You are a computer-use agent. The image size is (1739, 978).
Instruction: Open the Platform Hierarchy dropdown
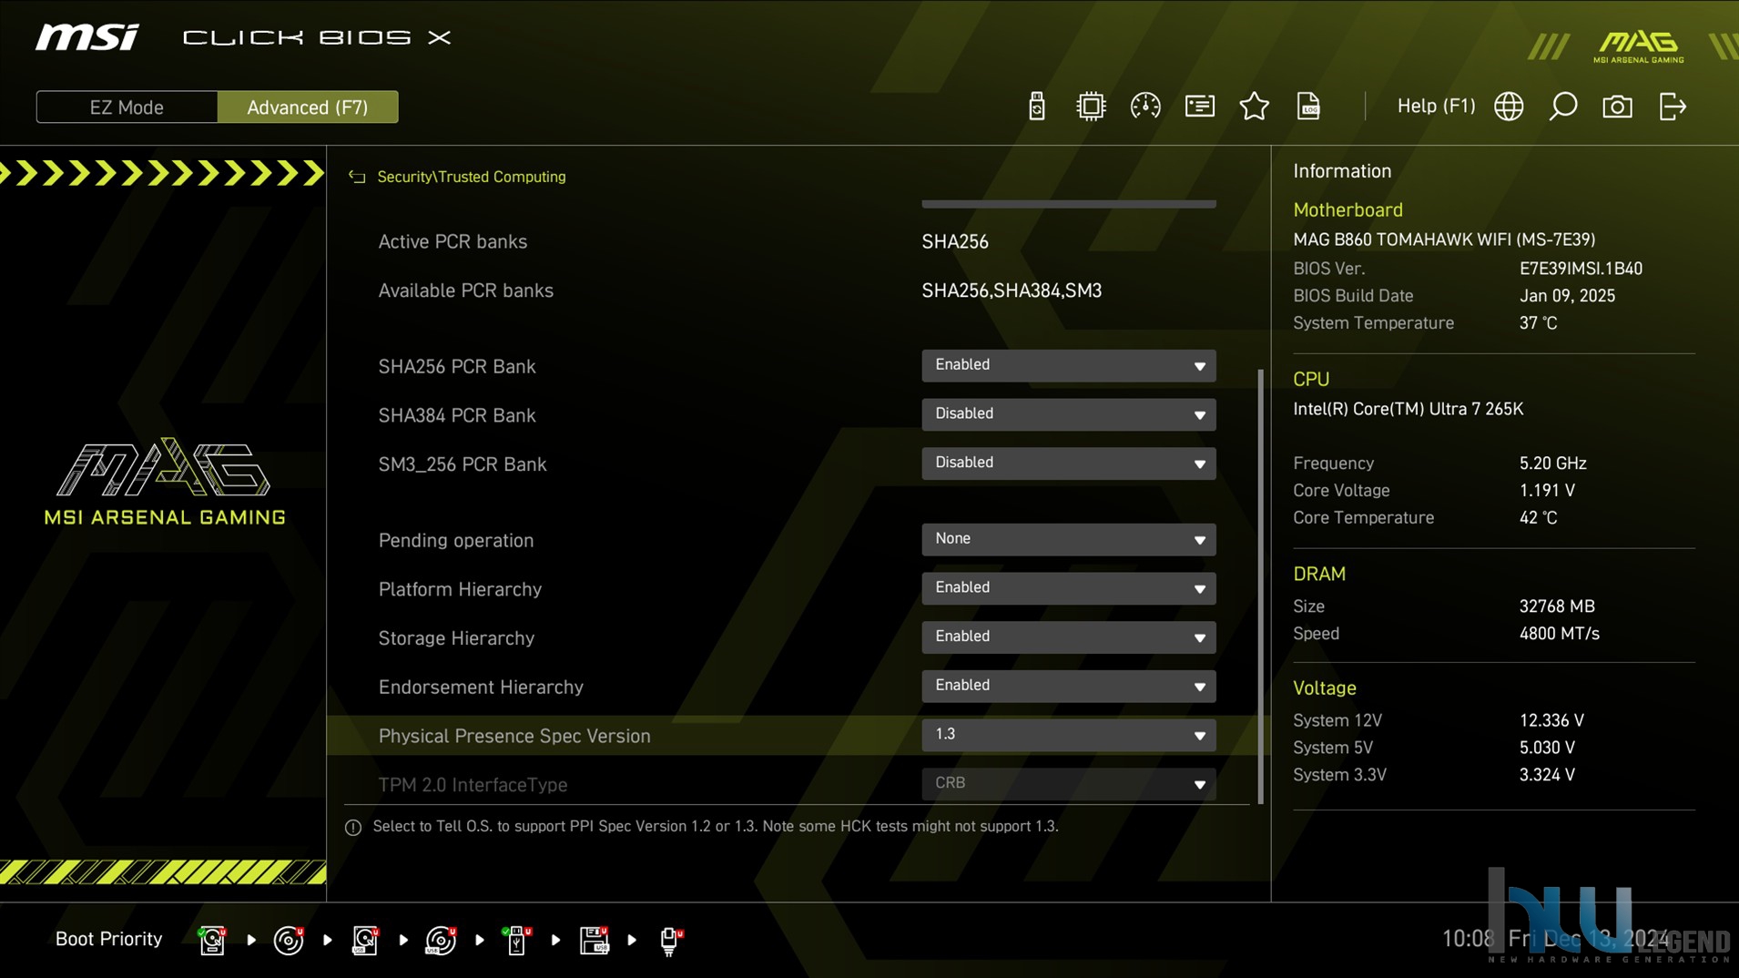[x=1068, y=588]
